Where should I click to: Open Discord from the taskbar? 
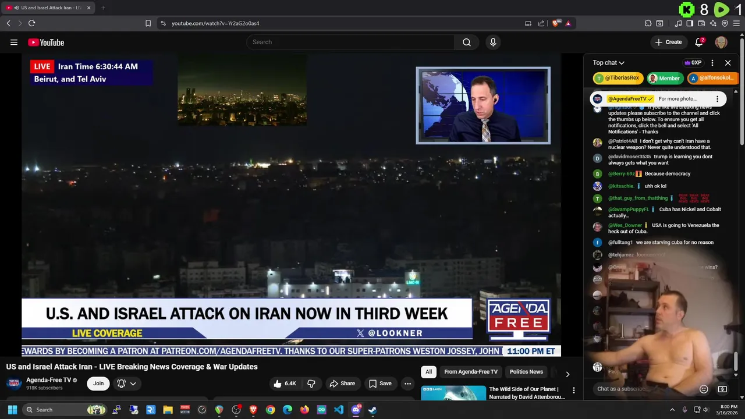pyautogui.click(x=356, y=410)
